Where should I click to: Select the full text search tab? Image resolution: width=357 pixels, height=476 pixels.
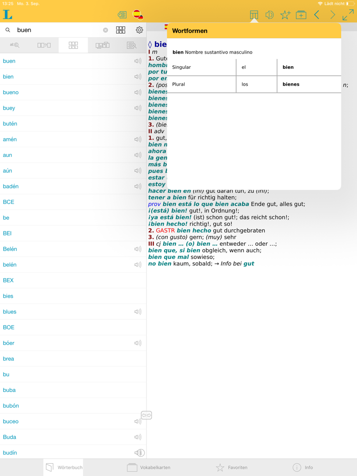pyautogui.click(x=132, y=45)
